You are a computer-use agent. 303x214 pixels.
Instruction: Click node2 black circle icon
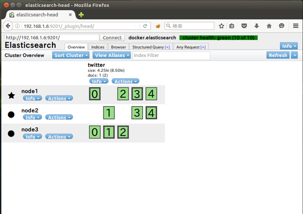click(x=11, y=114)
